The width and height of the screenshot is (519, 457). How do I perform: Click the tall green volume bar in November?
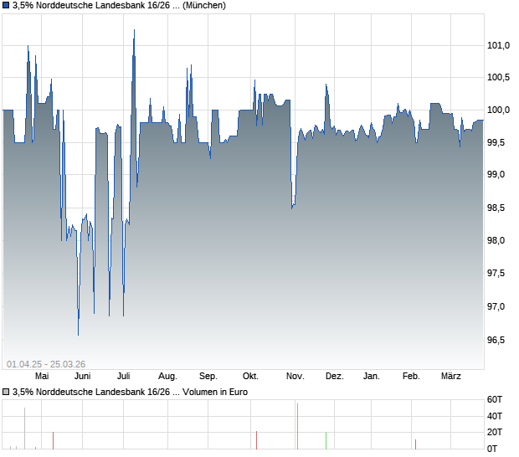pos(297,426)
